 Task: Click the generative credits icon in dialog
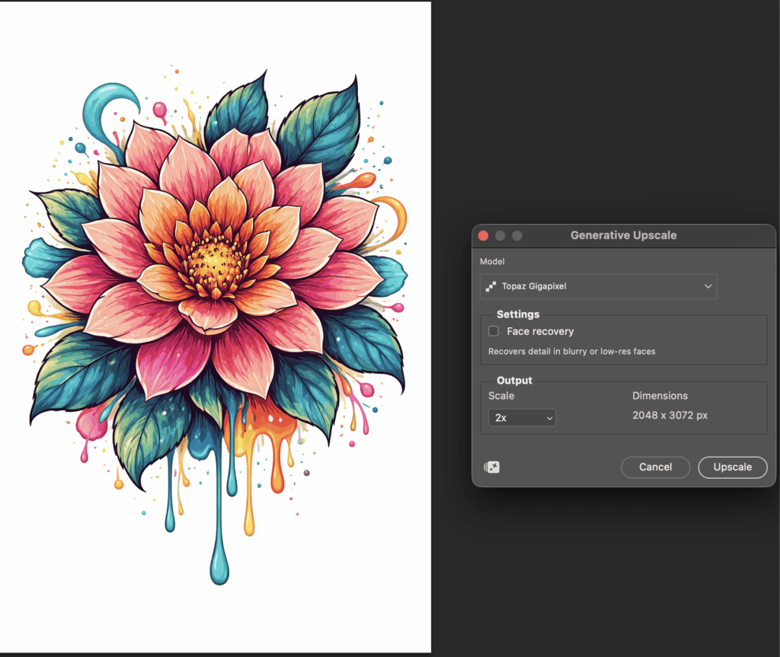click(491, 467)
